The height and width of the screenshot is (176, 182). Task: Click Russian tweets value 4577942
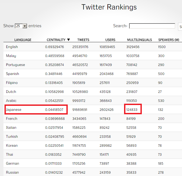(x=79, y=173)
